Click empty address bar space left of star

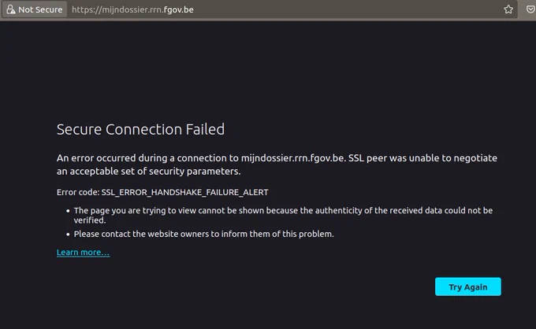[x=347, y=9]
